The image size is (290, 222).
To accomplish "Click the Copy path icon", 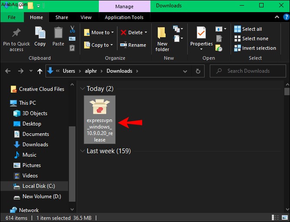I will pos(72,39).
